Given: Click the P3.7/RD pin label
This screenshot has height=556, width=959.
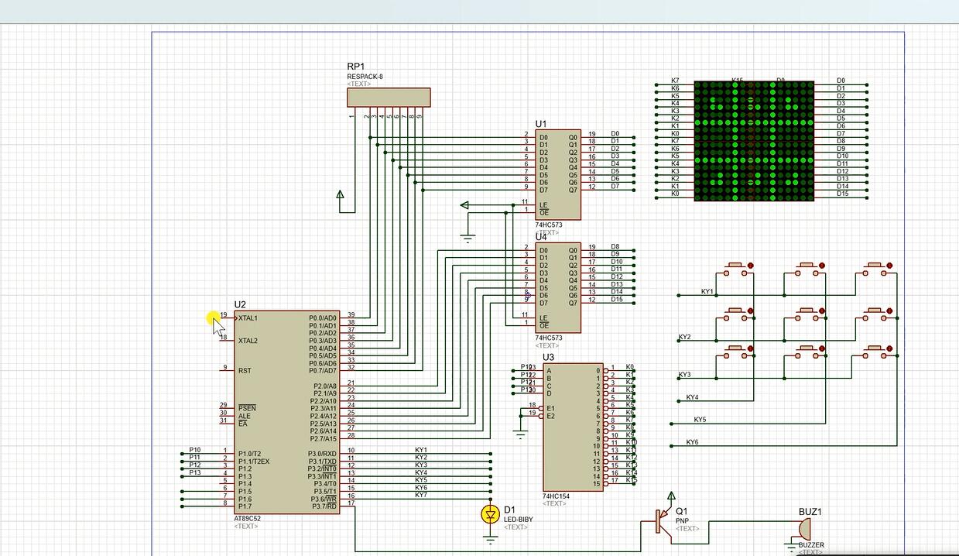Looking at the screenshot, I should [324, 506].
